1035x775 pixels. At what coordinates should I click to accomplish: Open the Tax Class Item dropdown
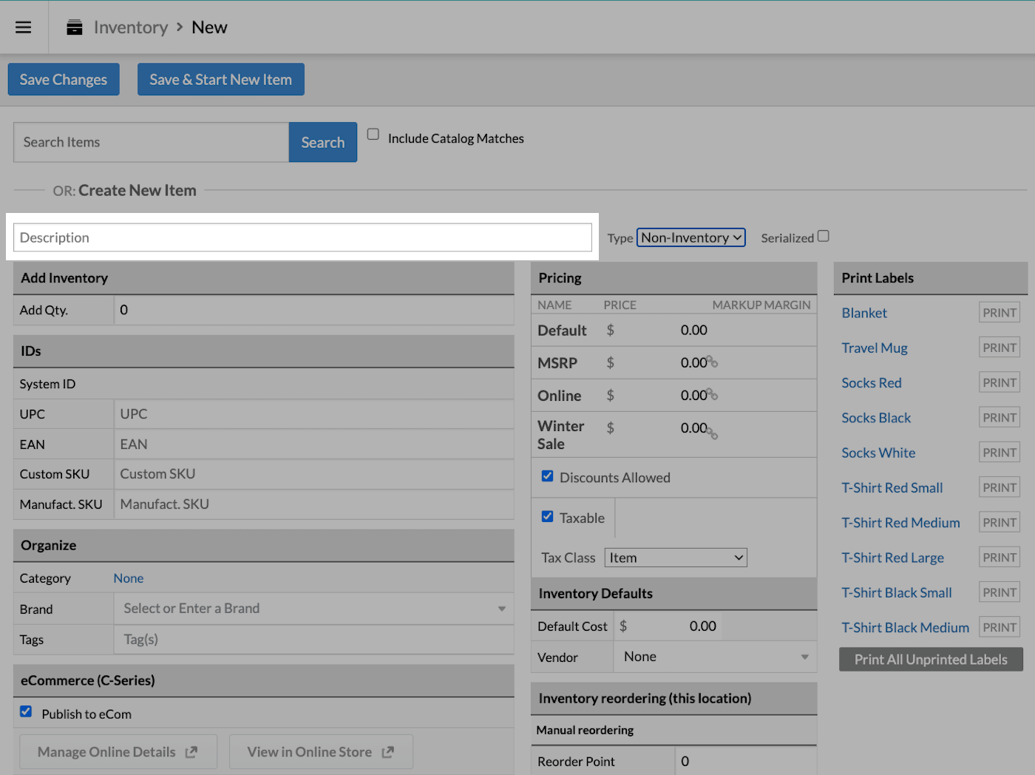click(x=676, y=558)
